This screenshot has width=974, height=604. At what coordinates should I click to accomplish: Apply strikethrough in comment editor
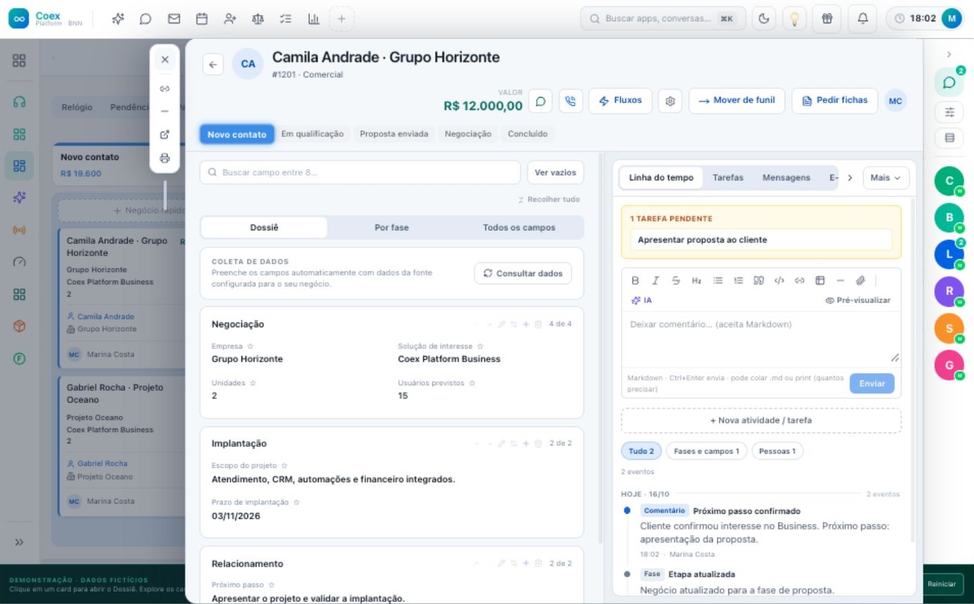676,281
